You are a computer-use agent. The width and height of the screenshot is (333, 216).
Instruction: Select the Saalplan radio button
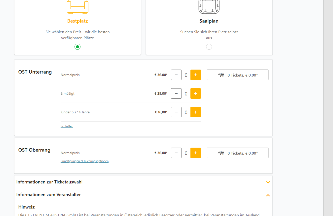(209, 47)
